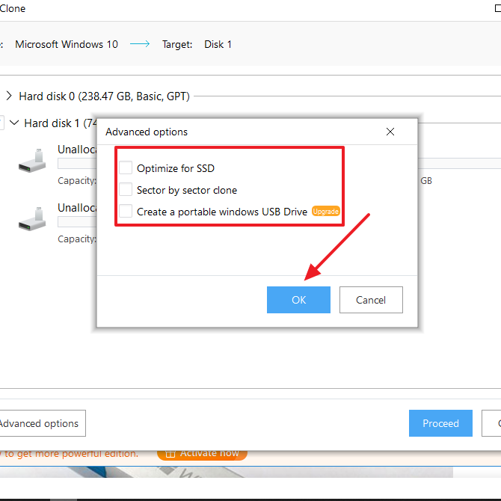Click the Advanced options dialog title
501x501 pixels.
(x=147, y=132)
